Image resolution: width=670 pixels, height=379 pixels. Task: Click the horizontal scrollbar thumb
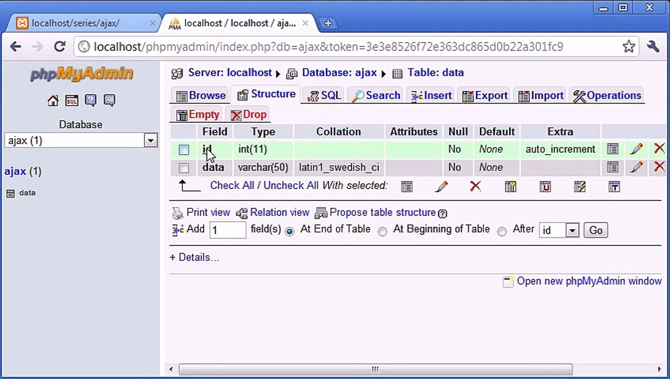[x=376, y=370]
